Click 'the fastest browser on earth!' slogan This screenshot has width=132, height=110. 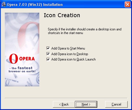22,69
